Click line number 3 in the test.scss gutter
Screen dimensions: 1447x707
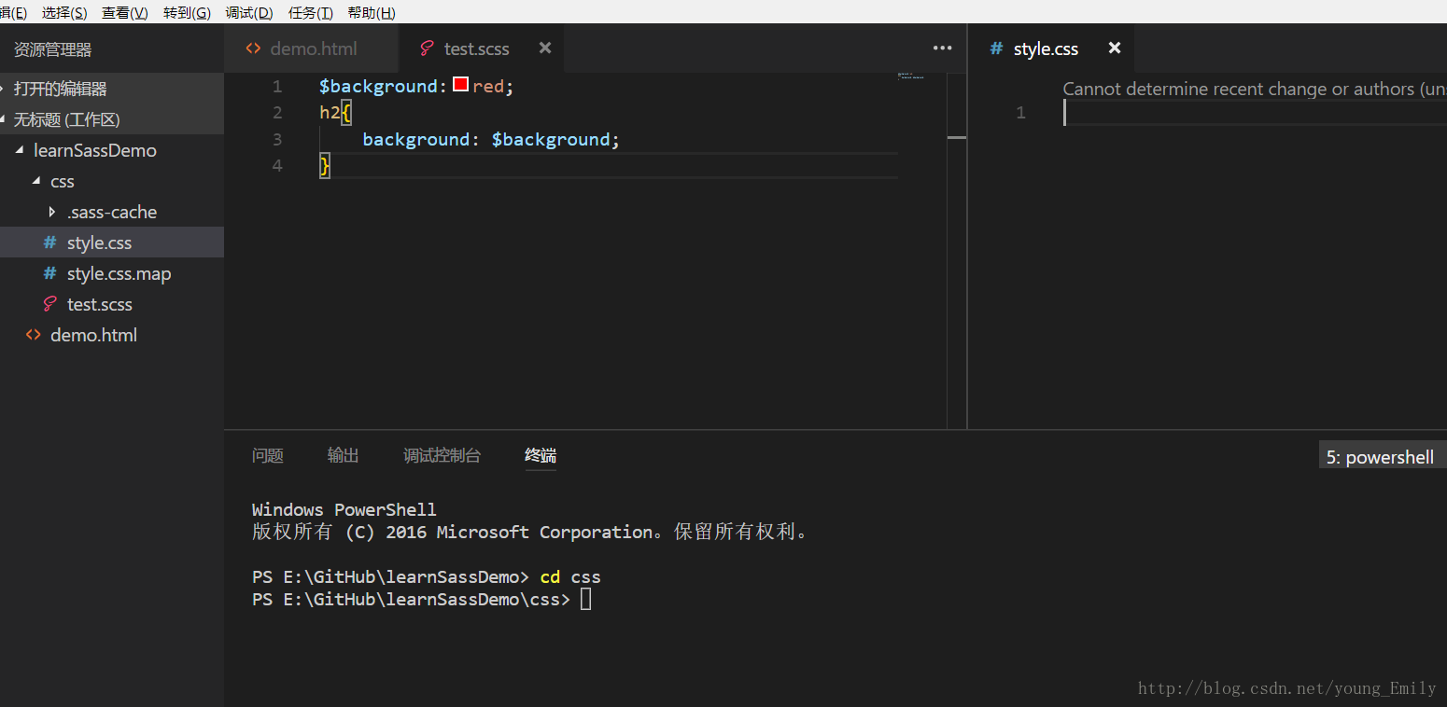[x=276, y=139]
